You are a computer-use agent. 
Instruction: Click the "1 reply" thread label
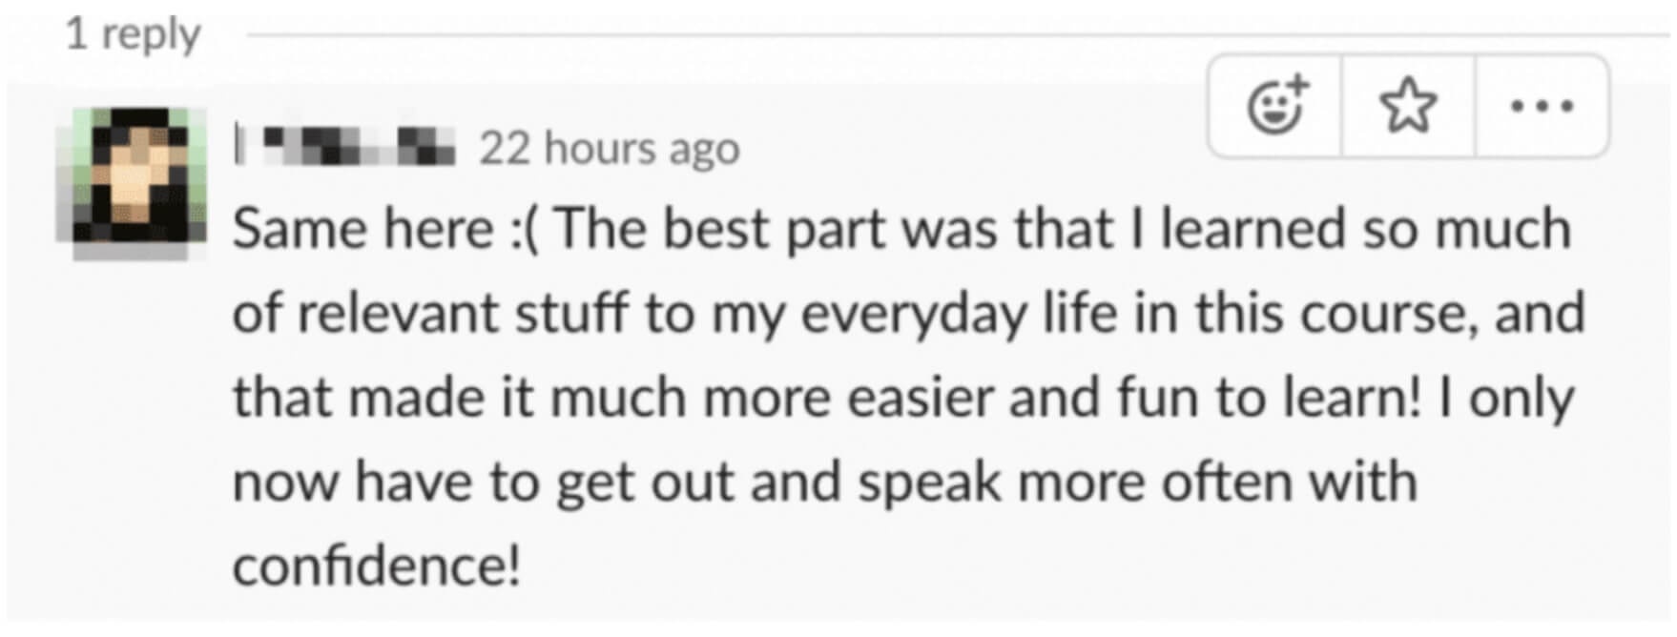coord(133,34)
